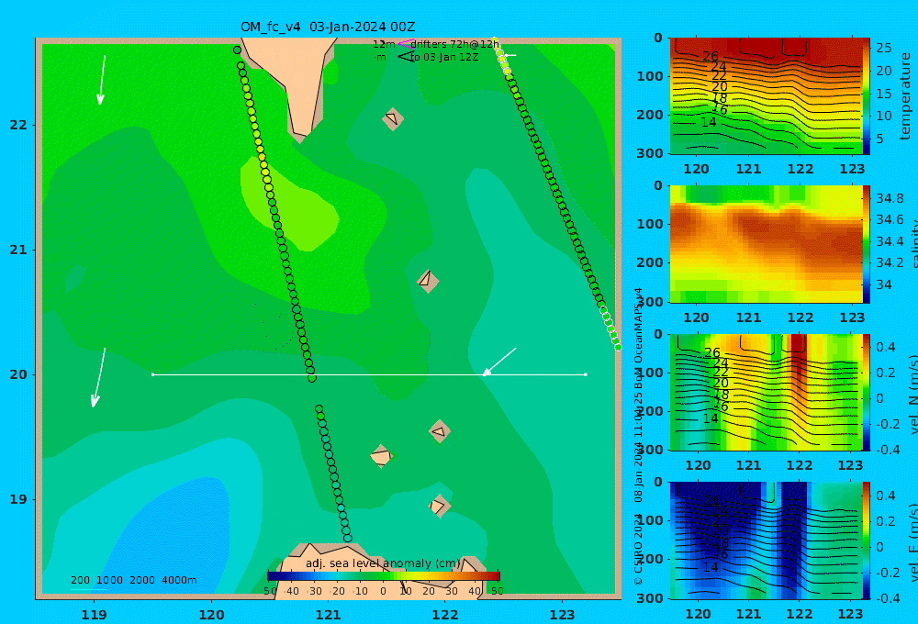Click the 'adj. sea level anomaly (cm)' label

383,563
